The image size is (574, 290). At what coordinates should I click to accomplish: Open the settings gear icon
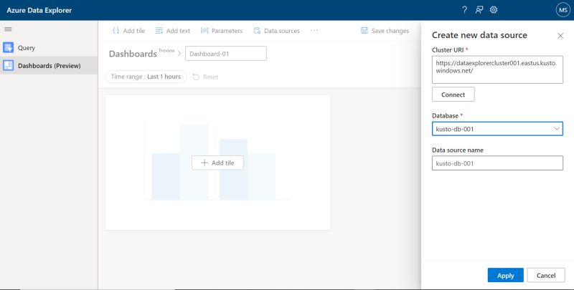point(494,10)
